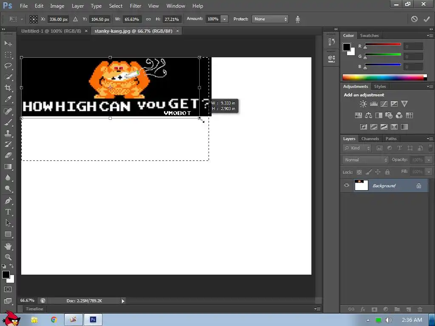Select the Gradient tool
Viewport: 435px width, 326px height.
pos(8,166)
